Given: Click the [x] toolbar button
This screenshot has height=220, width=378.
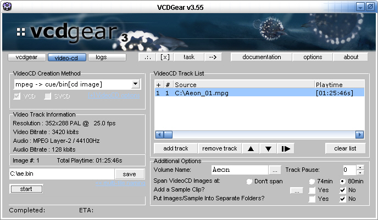Looking at the screenshot, I should [165, 57].
